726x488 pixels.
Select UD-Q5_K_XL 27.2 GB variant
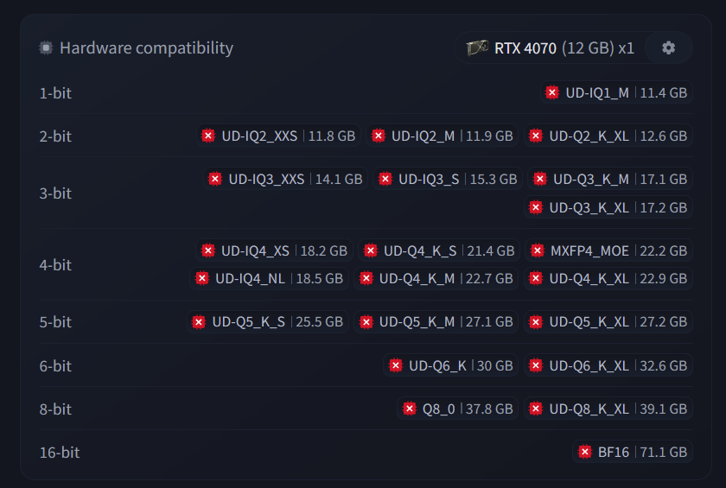(x=608, y=321)
